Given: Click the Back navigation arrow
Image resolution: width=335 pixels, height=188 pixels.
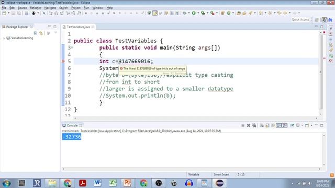Looking at the screenshot, I should (x=285, y=13).
